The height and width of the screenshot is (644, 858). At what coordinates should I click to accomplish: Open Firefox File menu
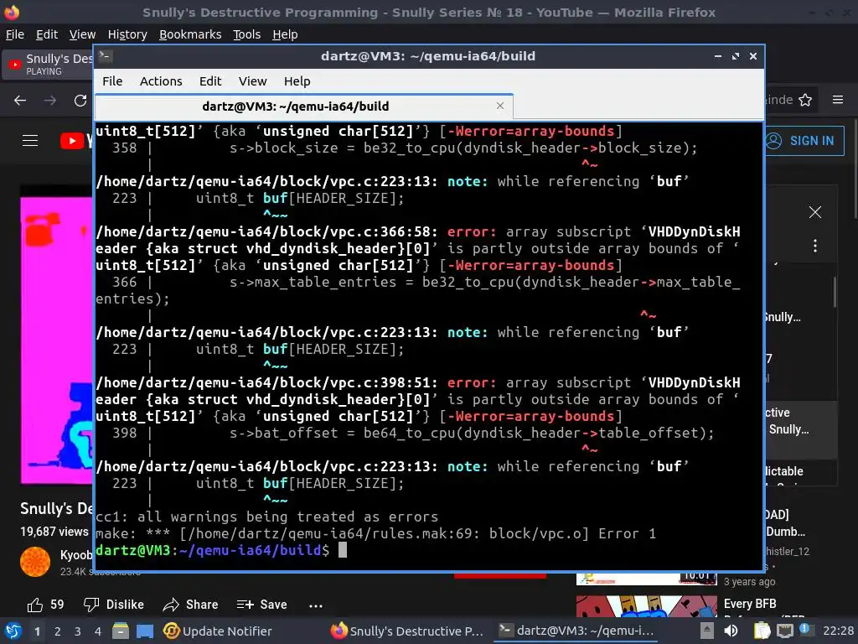tap(15, 34)
